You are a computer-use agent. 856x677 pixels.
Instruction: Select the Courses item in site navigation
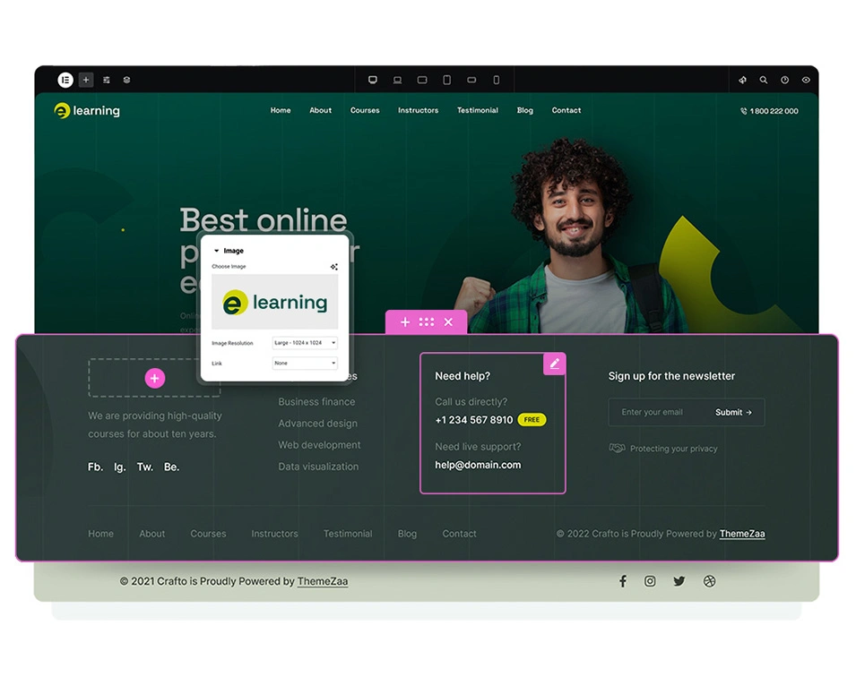pos(365,111)
